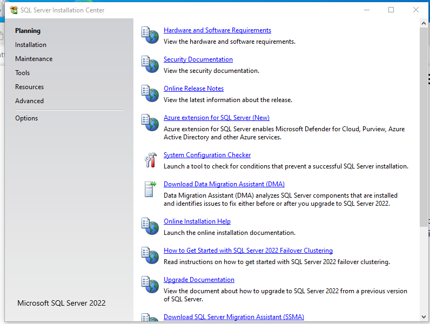Click the Data Migration Assistant download icon
Viewport: 430px width, 324px height.
click(150, 189)
